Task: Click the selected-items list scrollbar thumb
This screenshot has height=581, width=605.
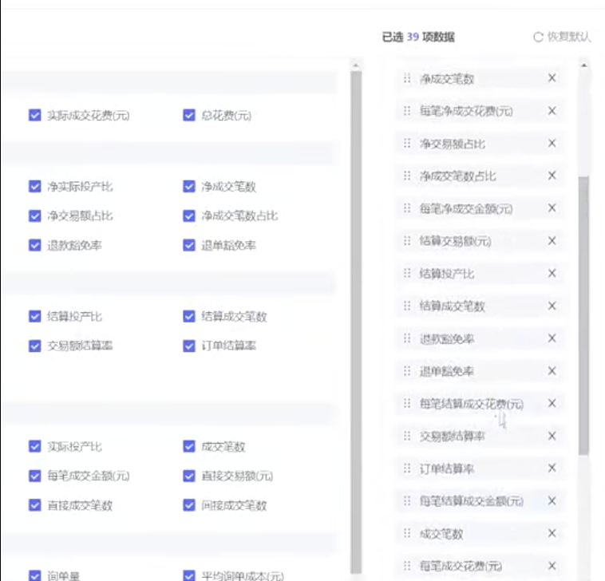Action: click(x=583, y=315)
